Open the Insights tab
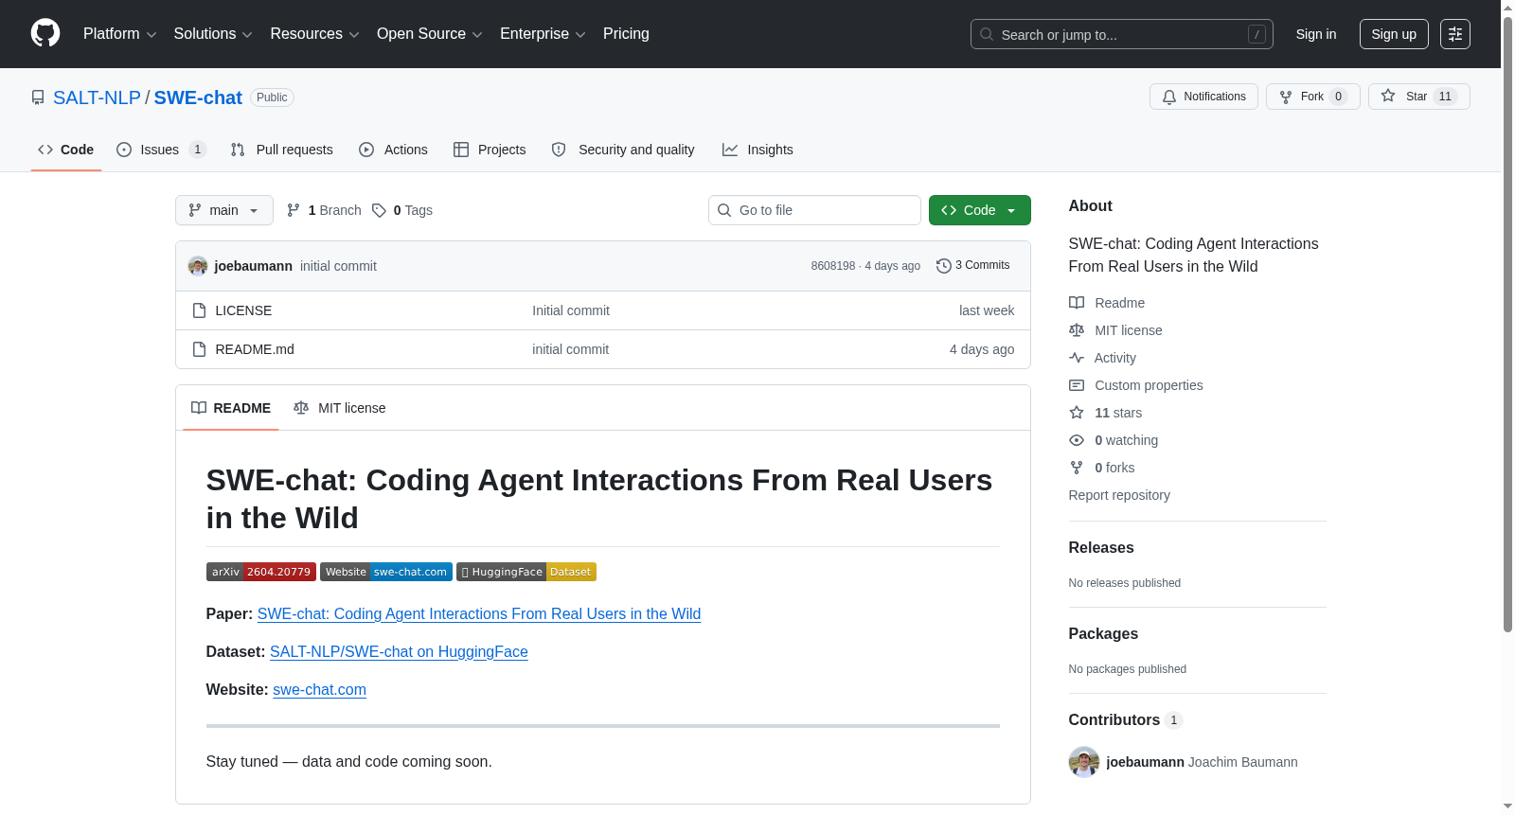Screen dimensions: 1515x815 pyautogui.click(x=757, y=150)
